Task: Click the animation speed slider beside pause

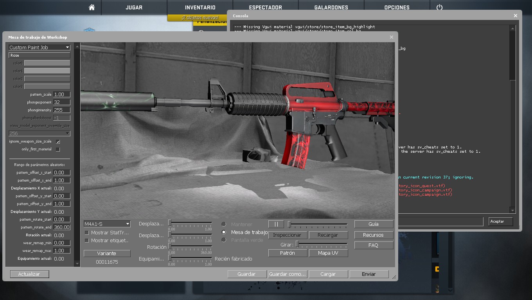Action: pos(318,224)
